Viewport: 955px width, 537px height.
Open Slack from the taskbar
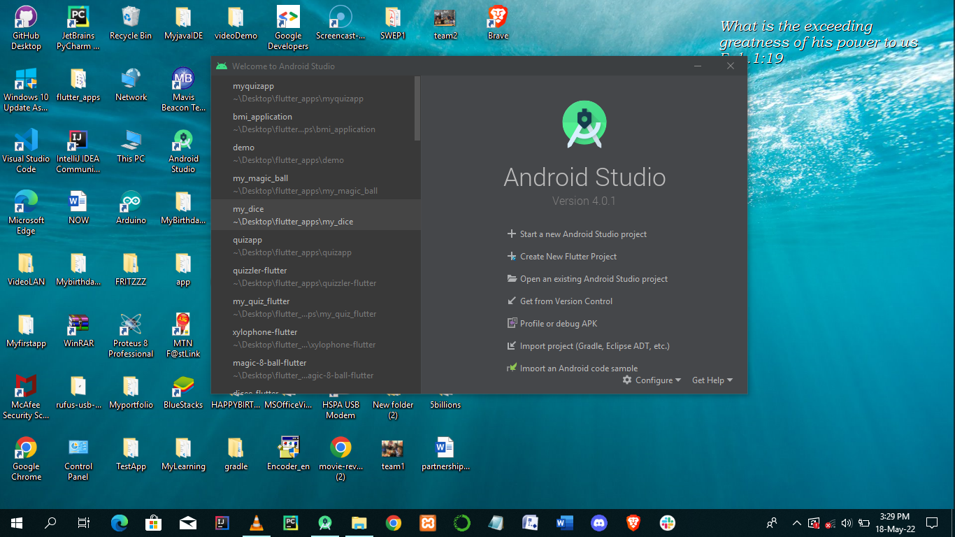(x=668, y=522)
